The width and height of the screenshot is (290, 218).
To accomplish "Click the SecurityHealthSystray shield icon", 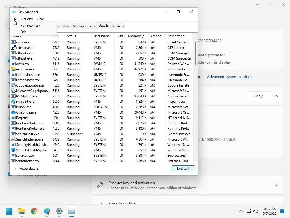I will tap(13, 150).
